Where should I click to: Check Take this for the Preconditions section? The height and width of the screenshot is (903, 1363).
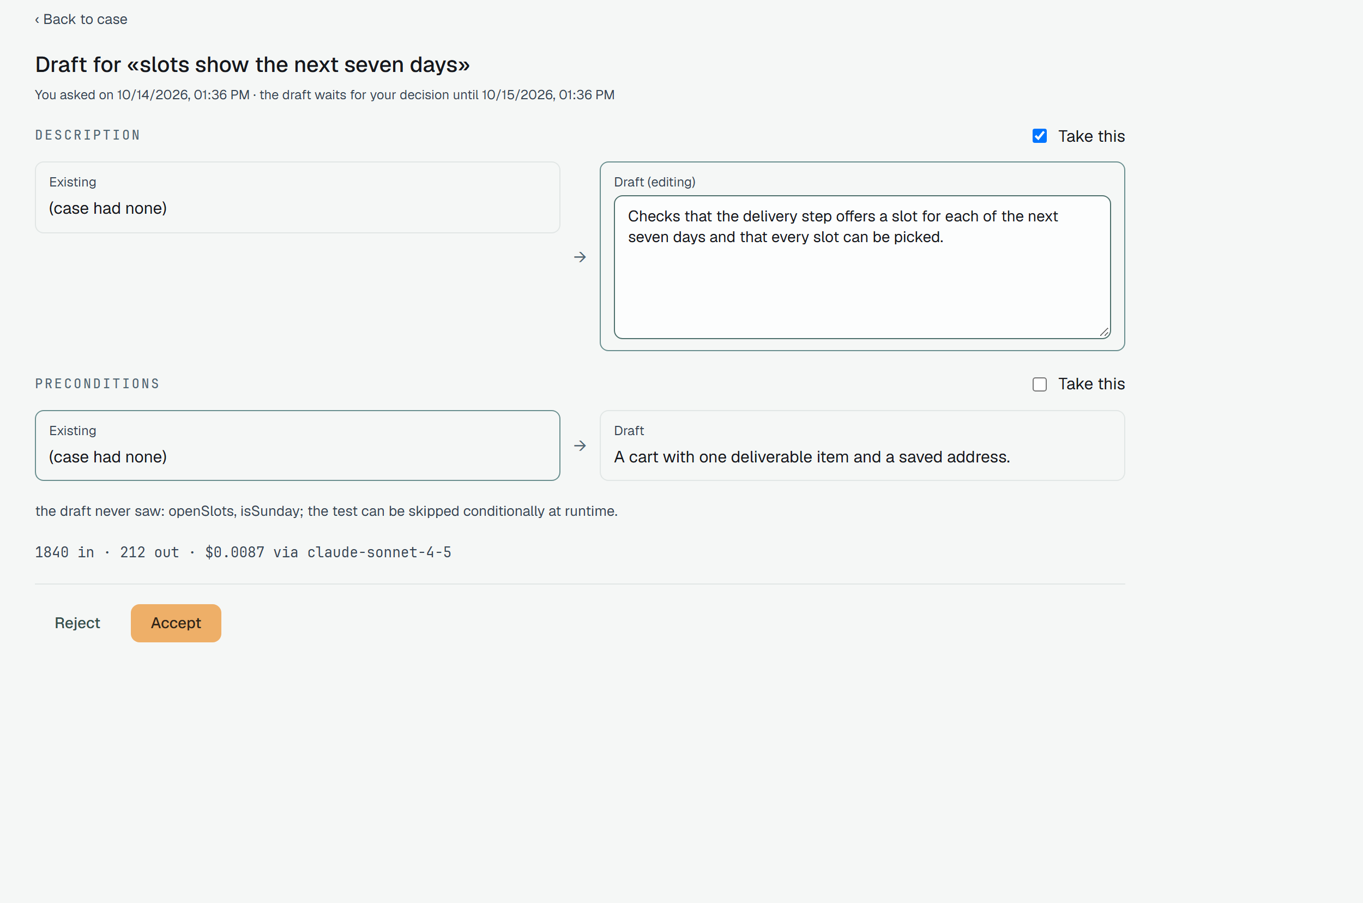coord(1039,384)
